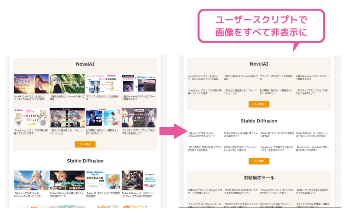Click the 'NovelAI' heading in the image-free page
This screenshot has height=217, width=347.
[259, 64]
